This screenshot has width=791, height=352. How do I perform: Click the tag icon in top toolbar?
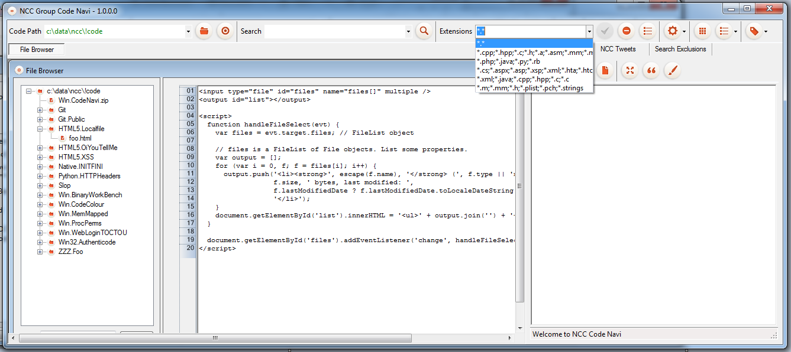(x=754, y=31)
